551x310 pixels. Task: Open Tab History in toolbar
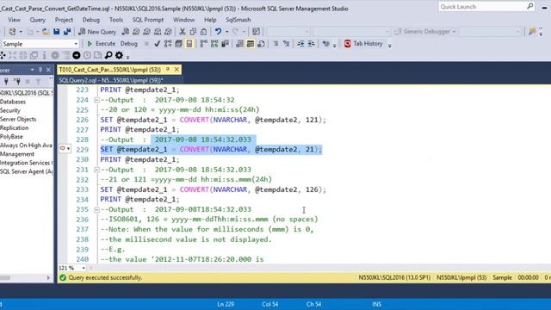click(x=363, y=44)
